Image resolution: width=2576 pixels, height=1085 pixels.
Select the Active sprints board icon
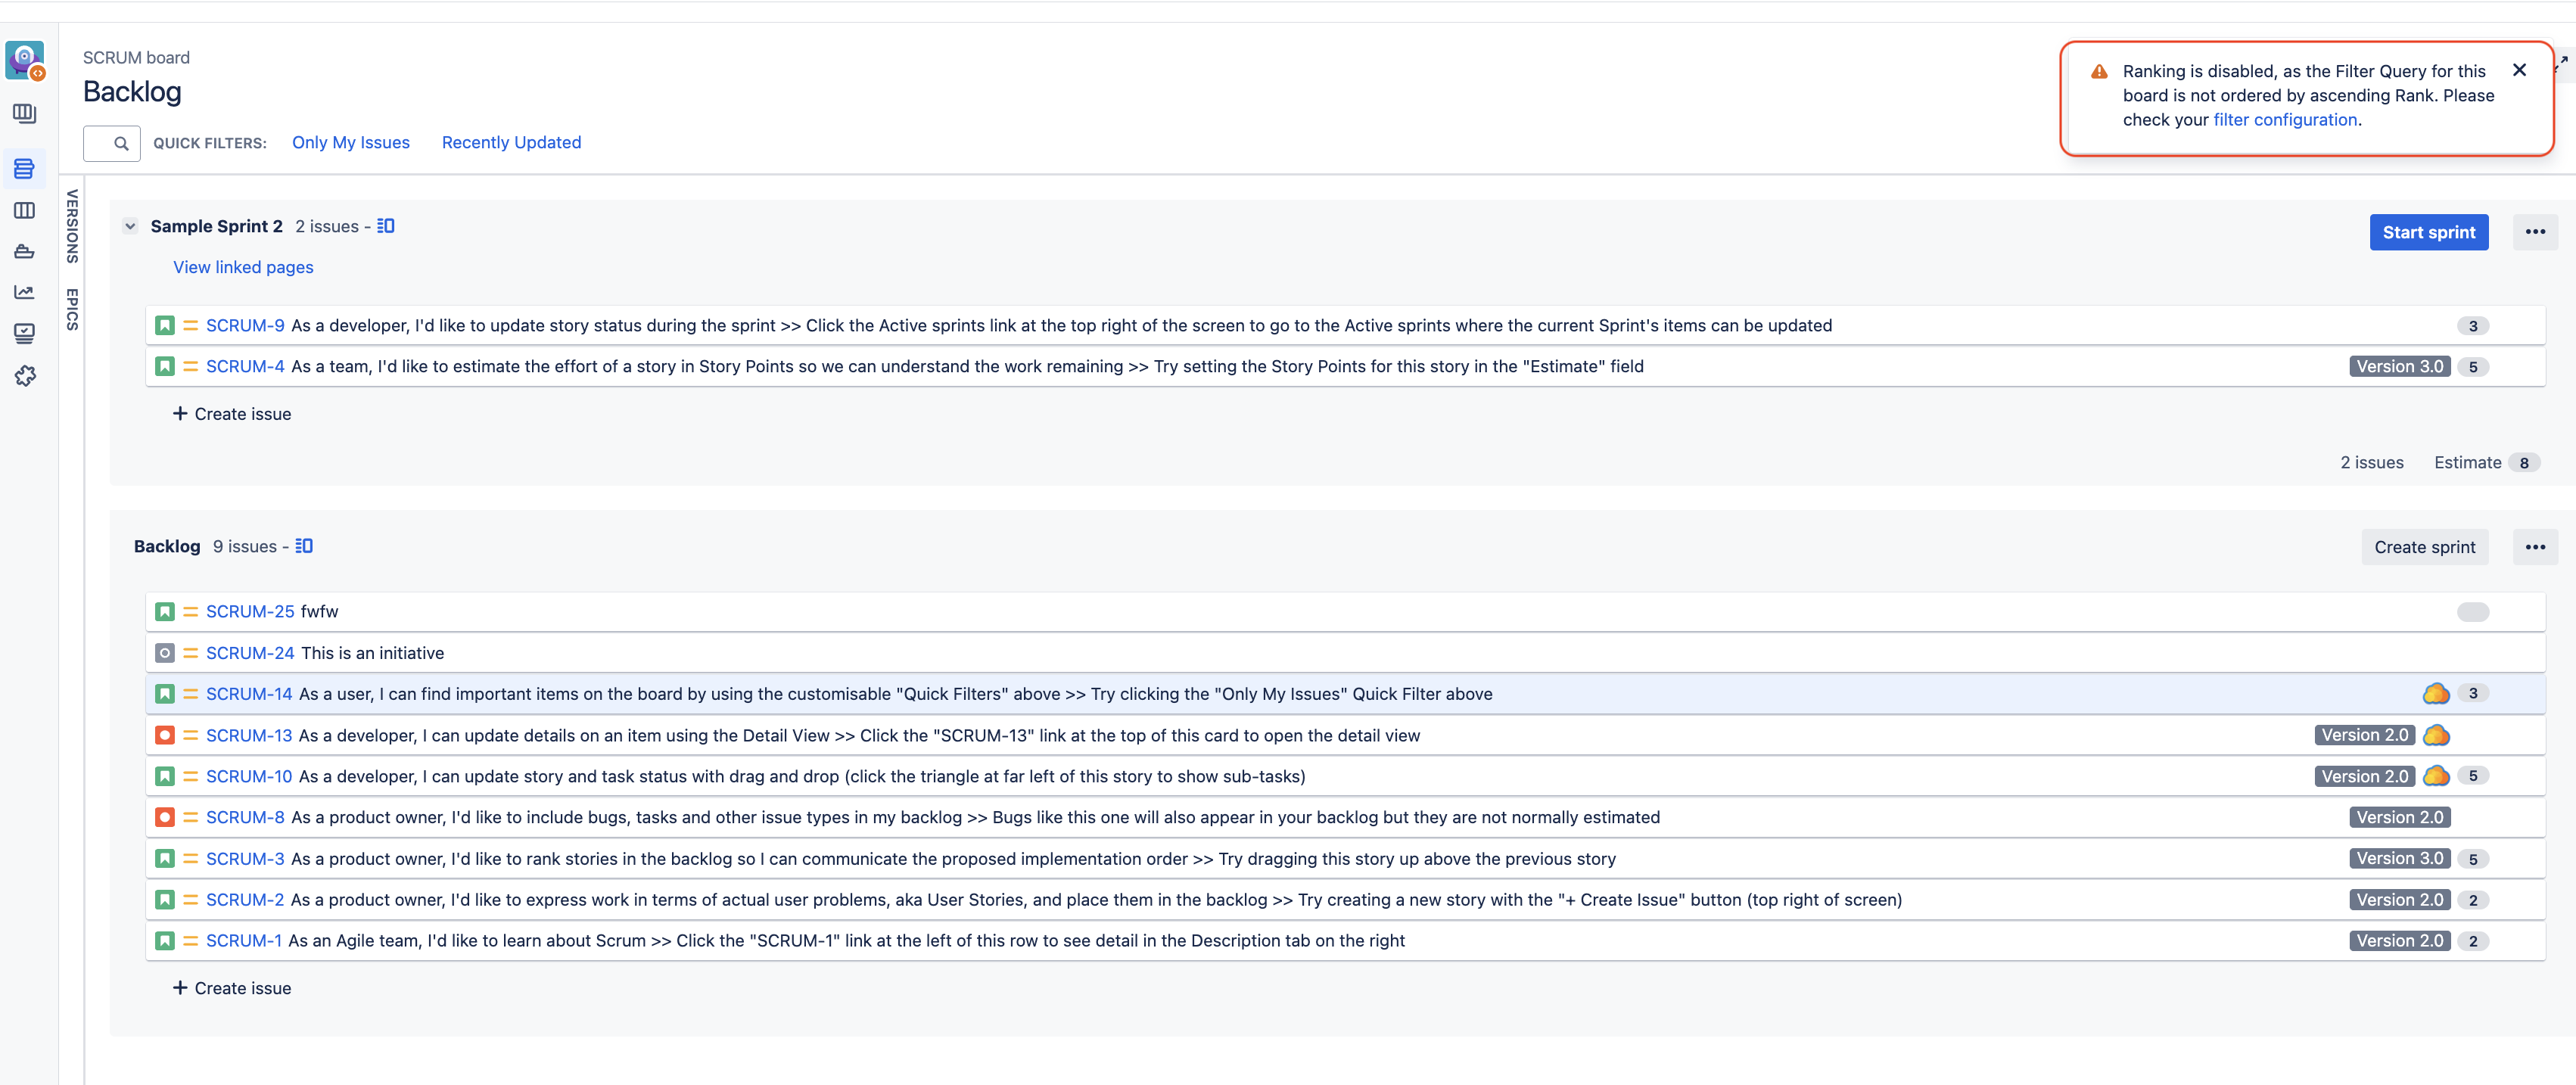pos(24,210)
